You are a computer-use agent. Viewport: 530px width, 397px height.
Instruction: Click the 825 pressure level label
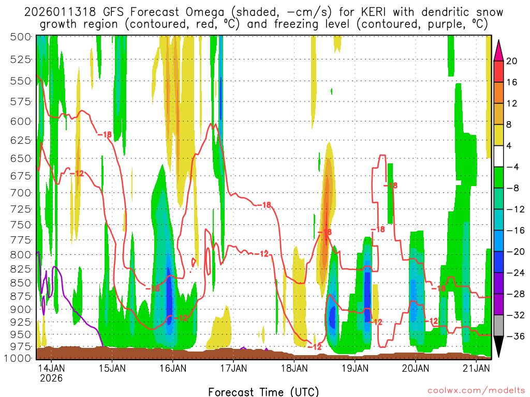click(21, 269)
